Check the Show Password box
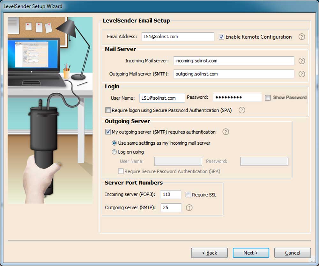 pyautogui.click(x=268, y=97)
